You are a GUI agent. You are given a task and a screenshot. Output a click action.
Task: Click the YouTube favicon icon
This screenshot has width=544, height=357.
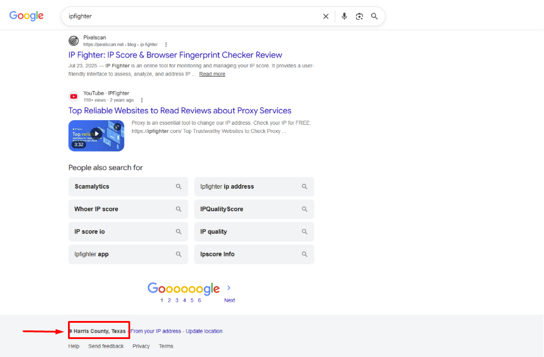74,96
